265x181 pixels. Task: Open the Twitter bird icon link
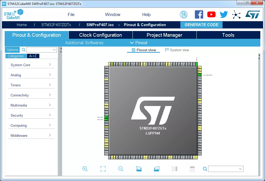224,14
